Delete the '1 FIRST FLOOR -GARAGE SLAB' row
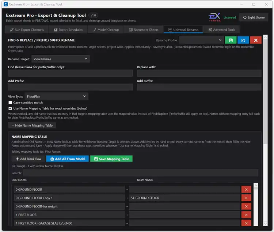Viewport: 274px width, 232px height. point(246,223)
